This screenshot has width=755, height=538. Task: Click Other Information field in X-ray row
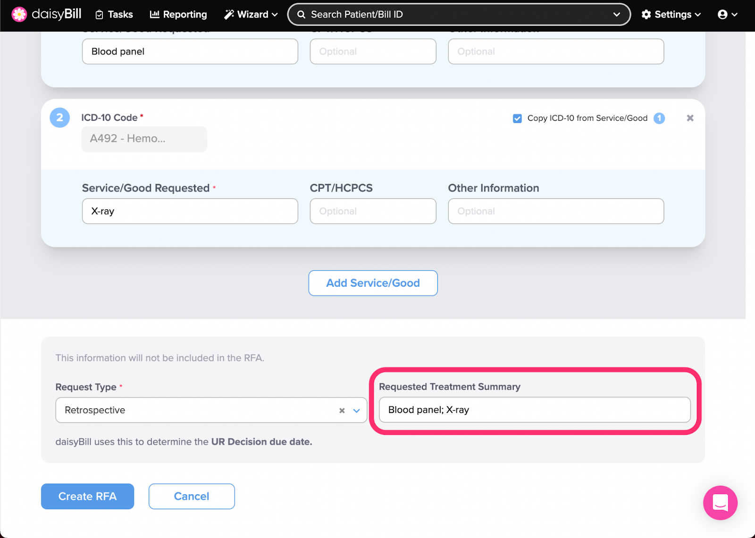point(556,211)
